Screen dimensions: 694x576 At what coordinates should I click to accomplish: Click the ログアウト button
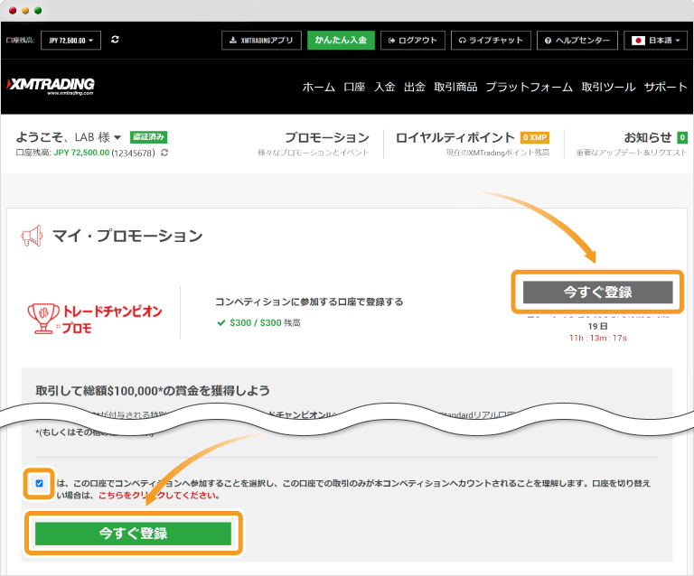[412, 41]
